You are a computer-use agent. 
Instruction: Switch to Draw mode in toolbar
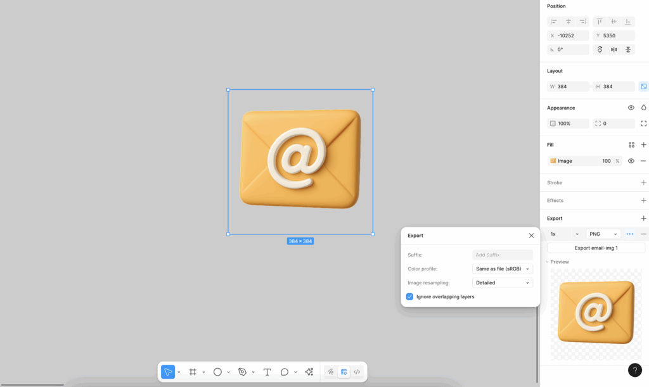click(330, 372)
